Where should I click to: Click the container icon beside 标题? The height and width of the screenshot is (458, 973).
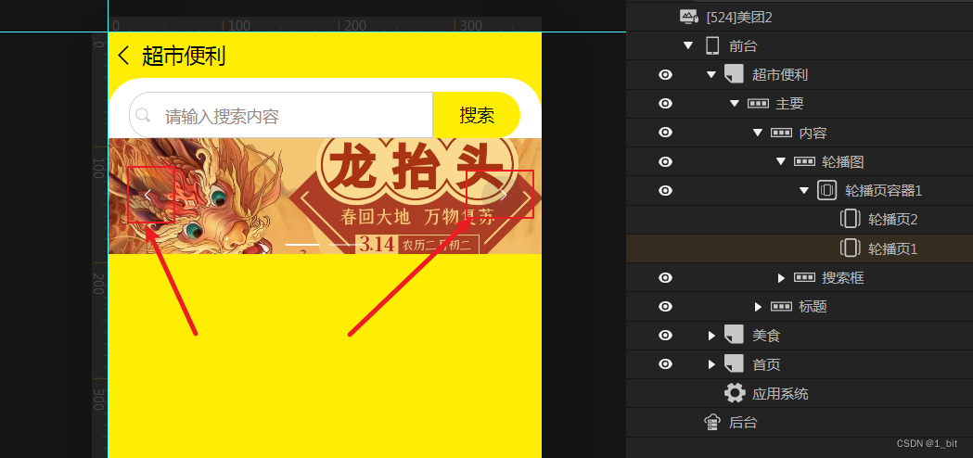781,307
